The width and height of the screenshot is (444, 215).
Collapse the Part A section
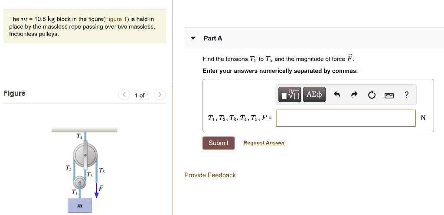pyautogui.click(x=193, y=38)
